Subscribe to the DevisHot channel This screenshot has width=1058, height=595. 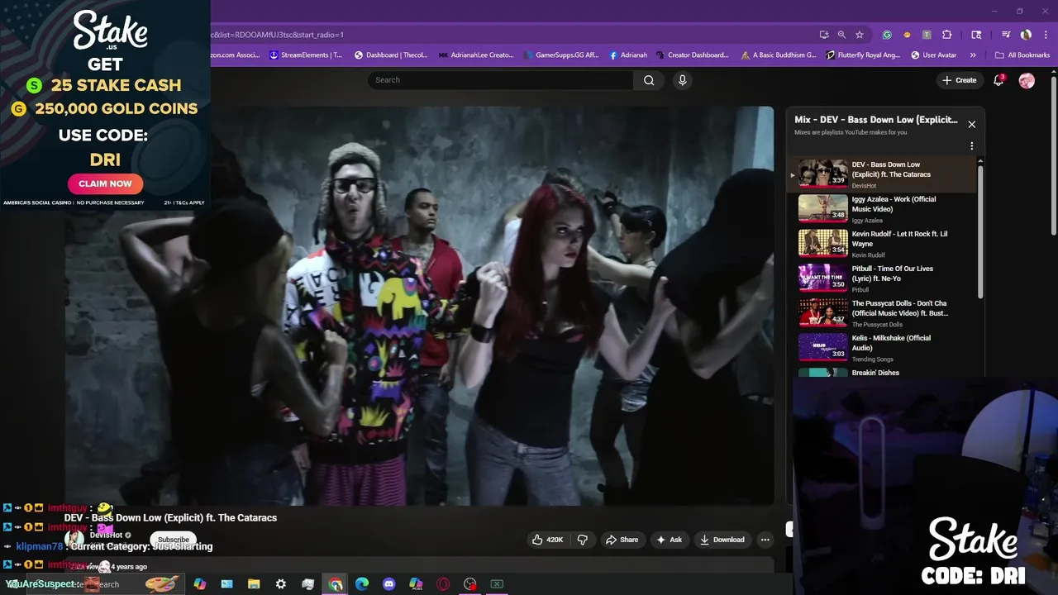tap(174, 540)
